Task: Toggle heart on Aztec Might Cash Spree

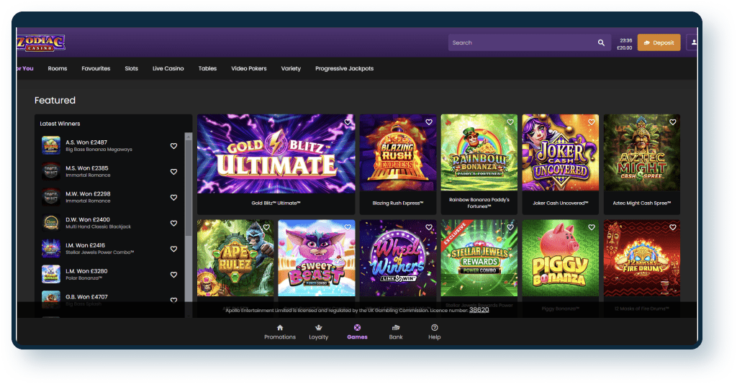Action: coord(673,122)
